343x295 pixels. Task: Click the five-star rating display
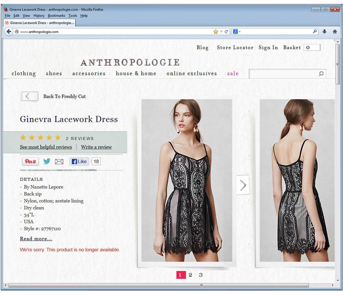click(40, 138)
